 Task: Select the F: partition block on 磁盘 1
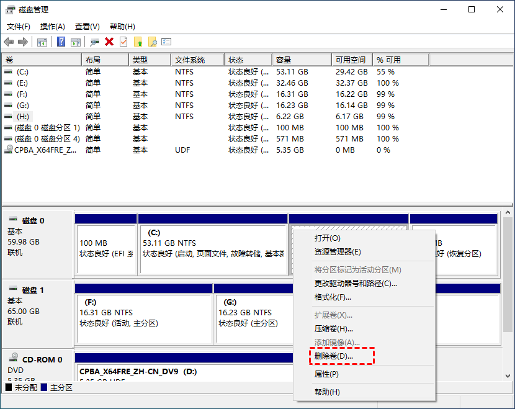pos(143,313)
